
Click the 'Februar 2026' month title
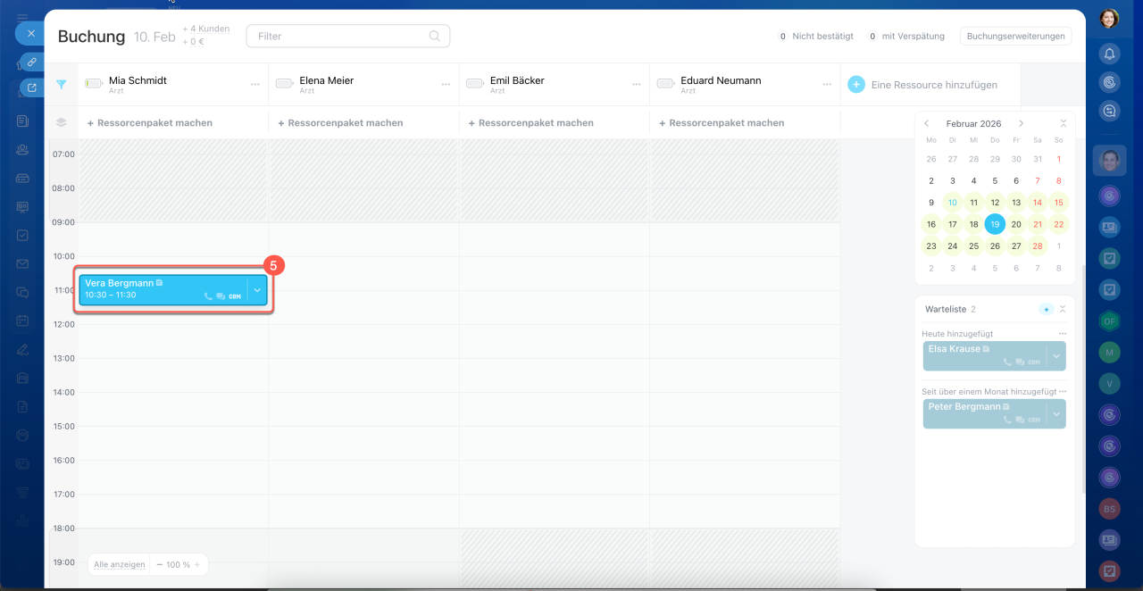point(973,123)
